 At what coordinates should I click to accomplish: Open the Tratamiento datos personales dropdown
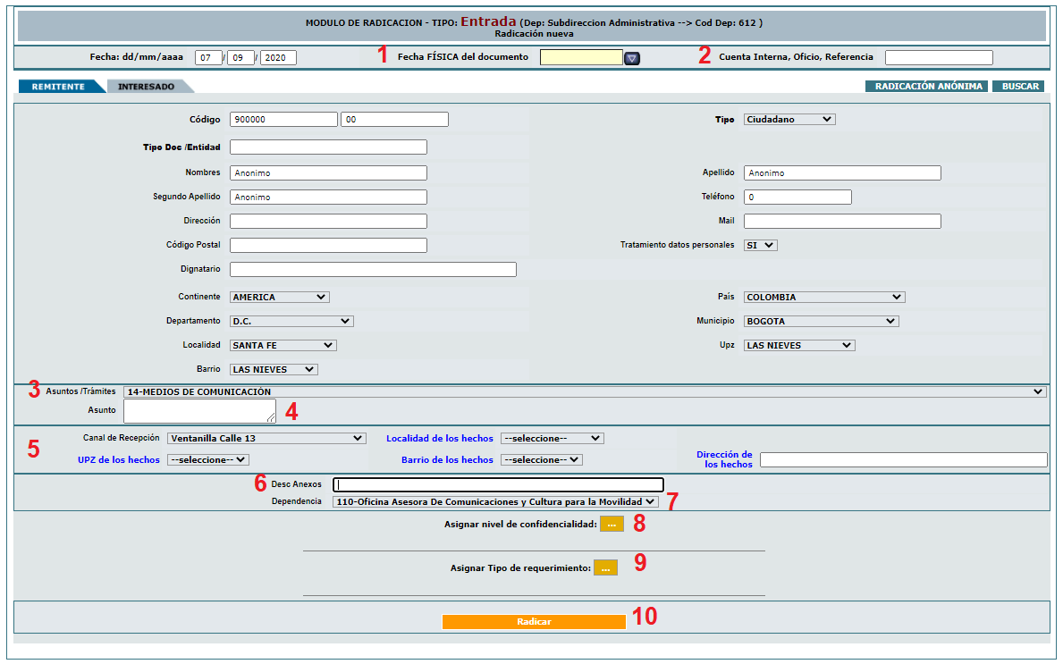pyautogui.click(x=760, y=245)
